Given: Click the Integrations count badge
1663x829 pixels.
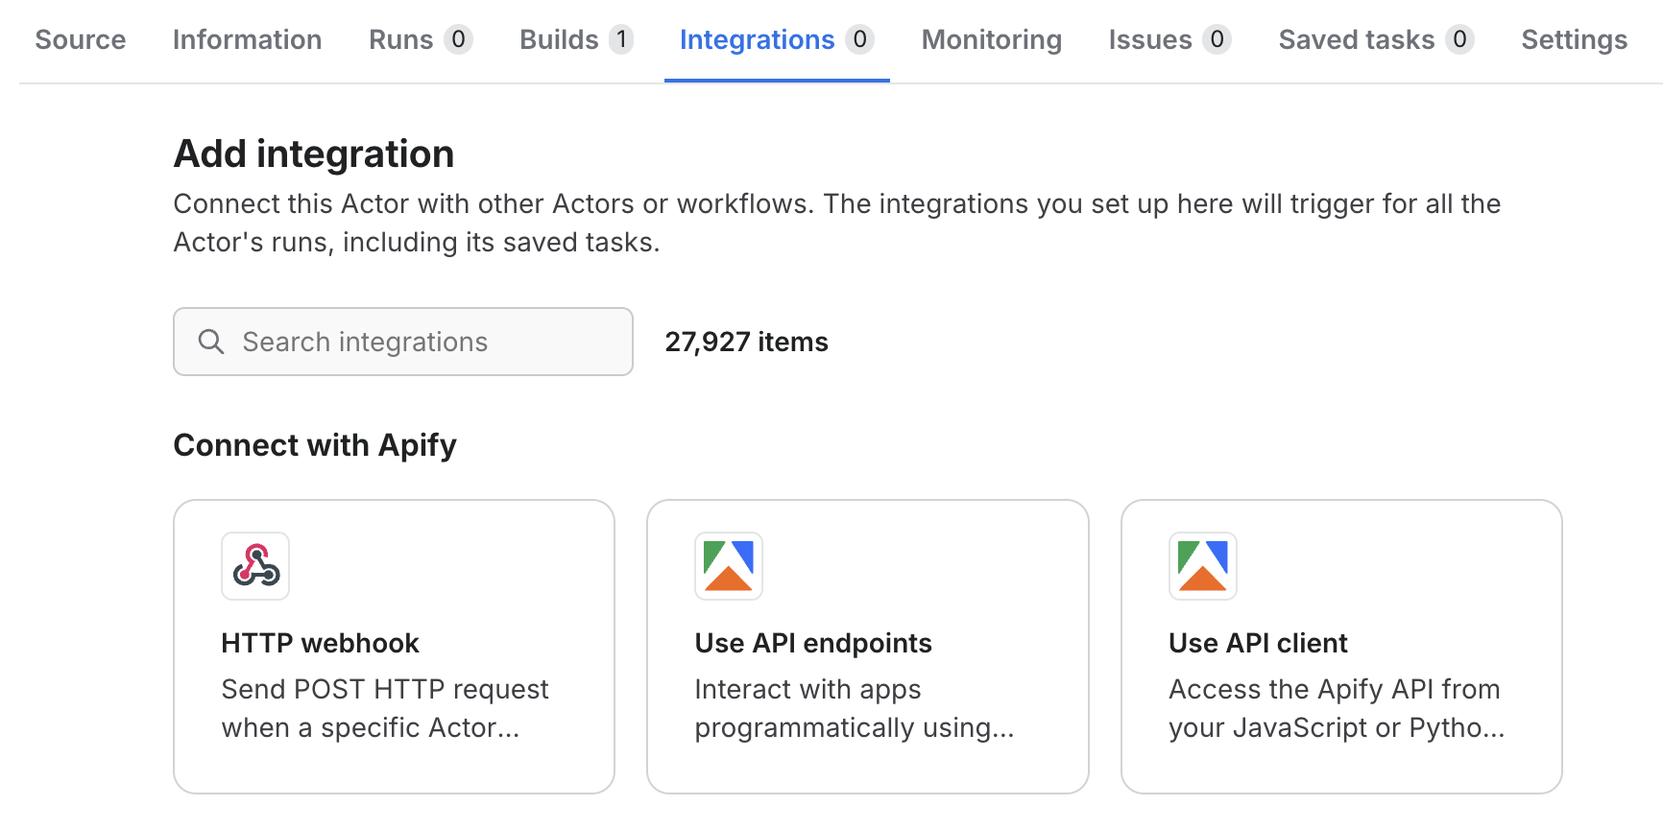Looking at the screenshot, I should (859, 39).
